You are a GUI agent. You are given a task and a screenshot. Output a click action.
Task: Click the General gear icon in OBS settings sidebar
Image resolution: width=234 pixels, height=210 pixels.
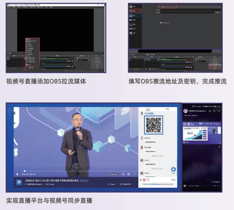click(x=131, y=6)
